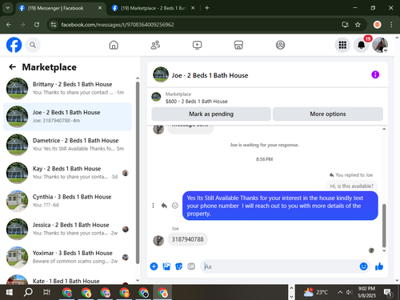Click the 3187940788 message bubble from Joe

187,239
